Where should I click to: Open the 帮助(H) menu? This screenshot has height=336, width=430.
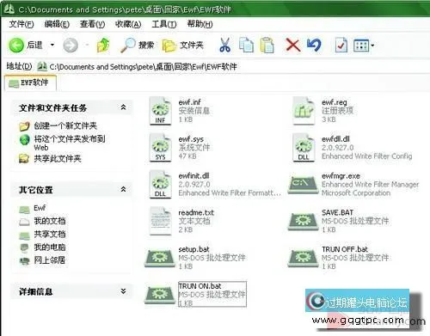(200, 24)
